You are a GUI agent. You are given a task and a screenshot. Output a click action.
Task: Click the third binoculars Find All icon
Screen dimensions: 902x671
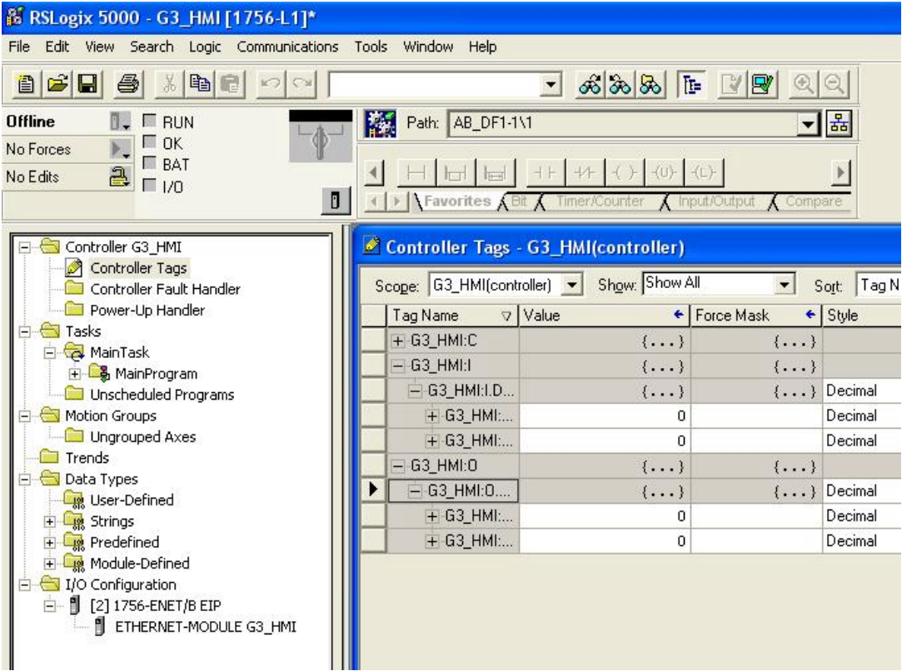point(650,85)
